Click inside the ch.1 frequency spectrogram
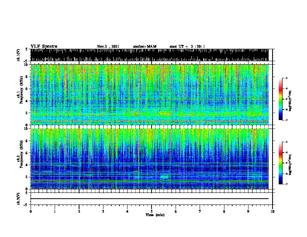The height and width of the screenshot is (237, 307). tap(149, 94)
